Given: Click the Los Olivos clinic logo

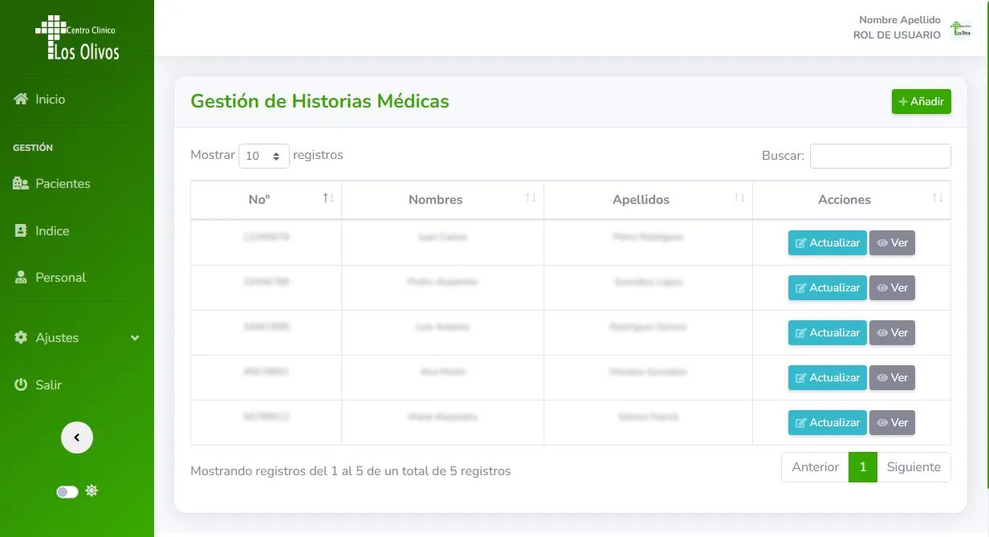Looking at the screenshot, I should tap(77, 39).
